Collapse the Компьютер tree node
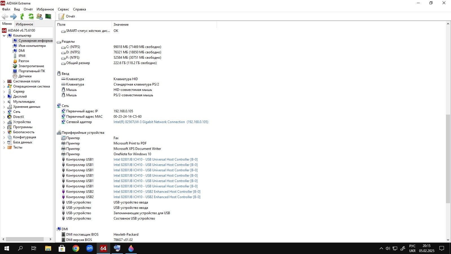Image resolution: width=451 pixels, height=254 pixels. coord(4,36)
